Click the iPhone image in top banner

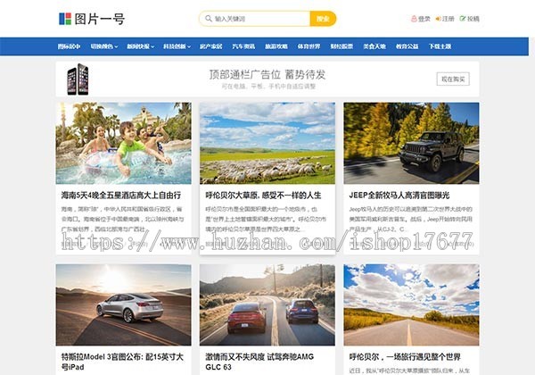[78, 79]
